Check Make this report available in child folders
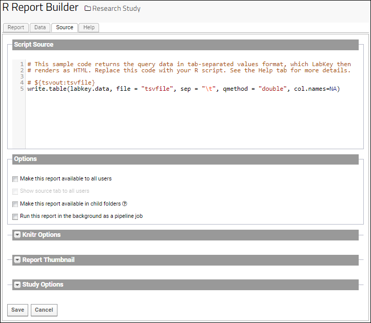Image resolution: width=371 pixels, height=323 pixels. pos(15,204)
